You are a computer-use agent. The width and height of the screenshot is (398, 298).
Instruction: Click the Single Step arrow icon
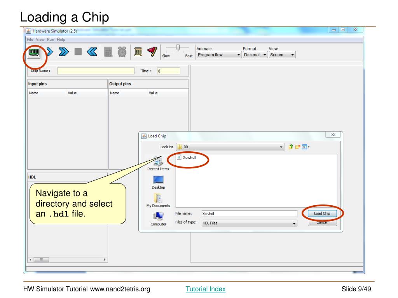pyautogui.click(x=50, y=52)
